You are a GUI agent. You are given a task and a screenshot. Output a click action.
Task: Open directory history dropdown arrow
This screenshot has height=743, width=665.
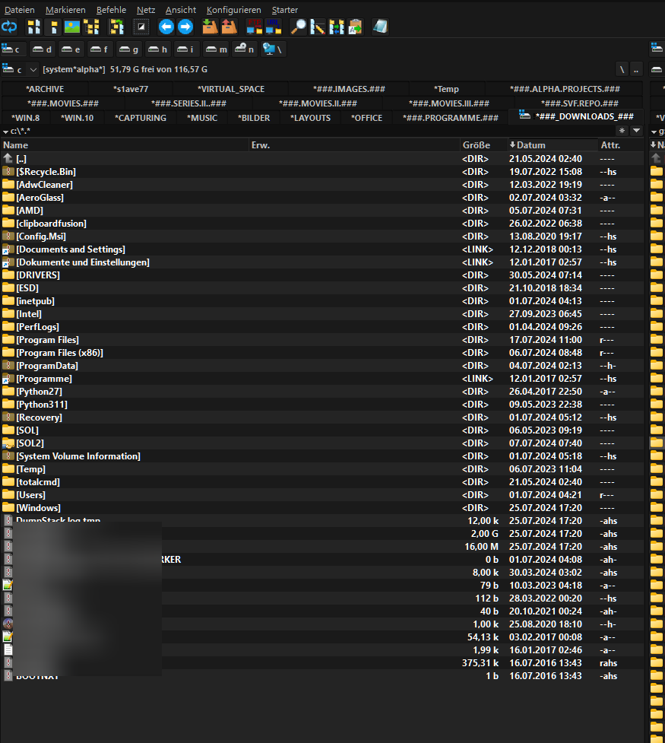point(637,131)
